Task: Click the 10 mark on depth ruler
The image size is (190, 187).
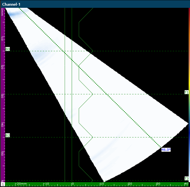Action: click(x=2, y=39)
